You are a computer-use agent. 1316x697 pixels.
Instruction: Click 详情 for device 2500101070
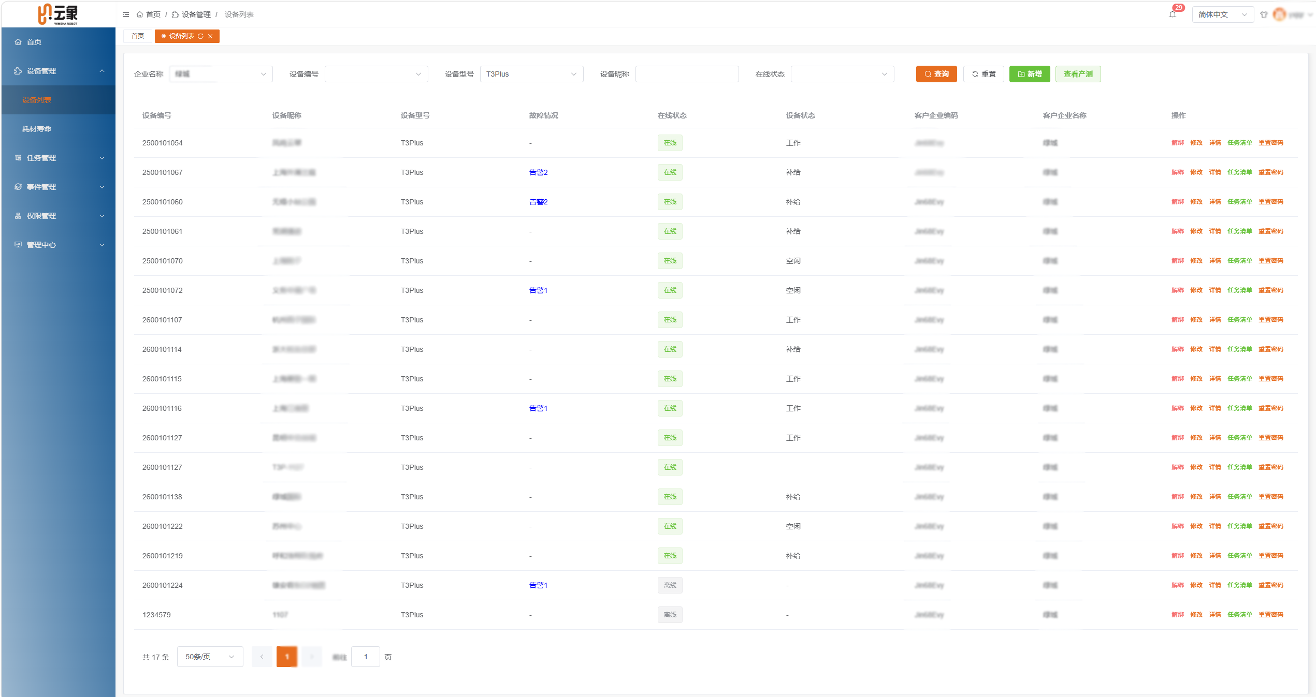(x=1215, y=261)
